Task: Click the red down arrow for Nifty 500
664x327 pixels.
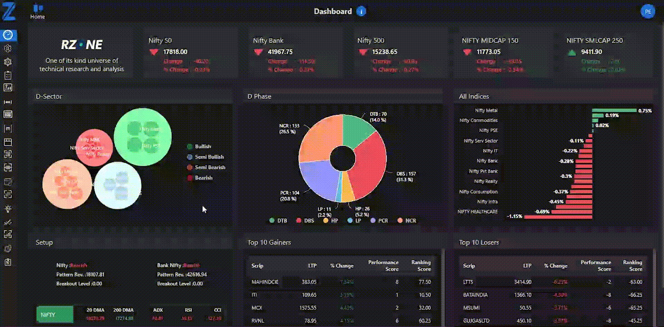Action: pyautogui.click(x=363, y=52)
